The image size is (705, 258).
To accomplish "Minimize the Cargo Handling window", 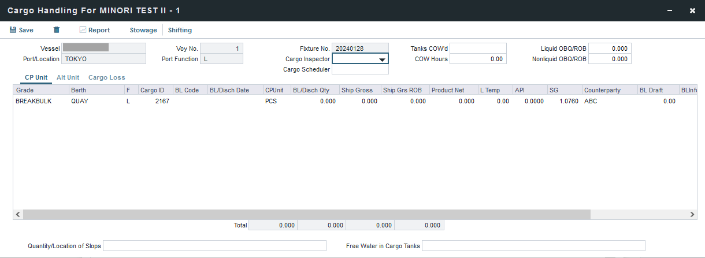I will 670,10.
